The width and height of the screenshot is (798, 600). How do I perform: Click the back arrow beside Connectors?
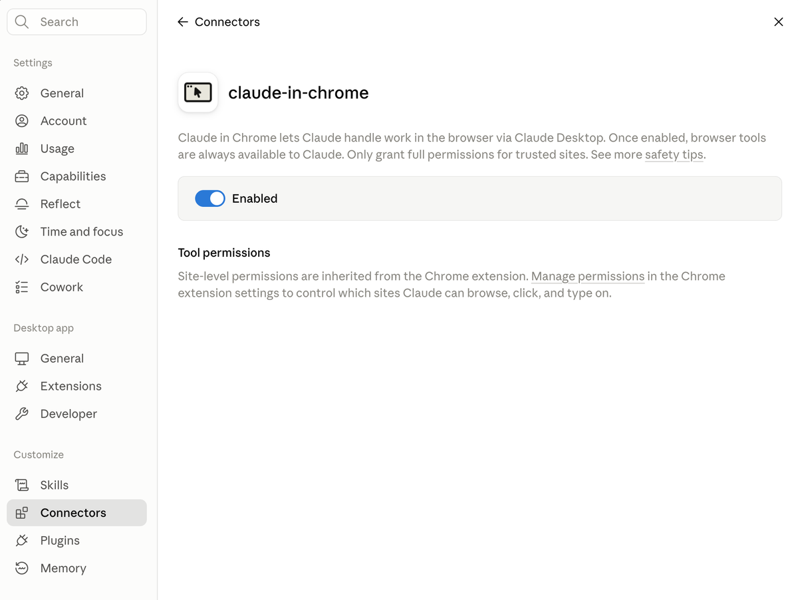[183, 22]
